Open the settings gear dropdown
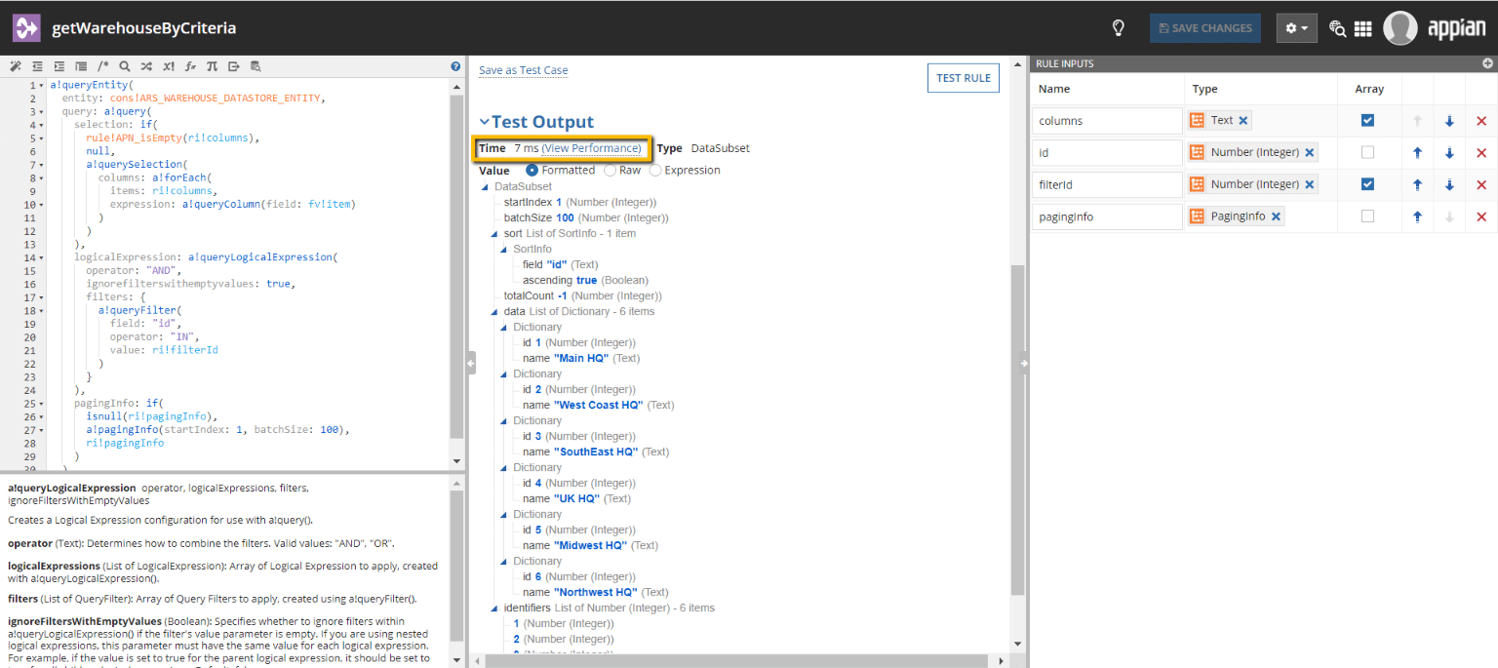 pyautogui.click(x=1296, y=28)
